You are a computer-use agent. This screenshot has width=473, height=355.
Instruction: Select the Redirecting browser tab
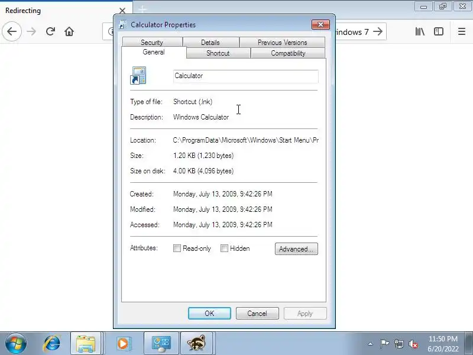(66, 11)
